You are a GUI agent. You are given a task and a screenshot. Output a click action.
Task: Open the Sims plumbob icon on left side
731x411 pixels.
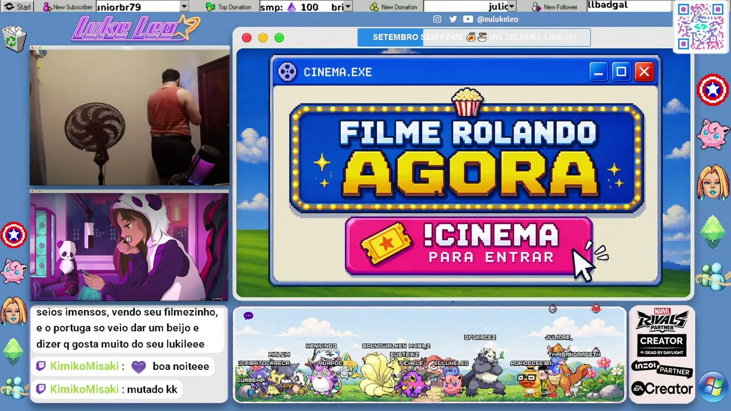click(13, 350)
